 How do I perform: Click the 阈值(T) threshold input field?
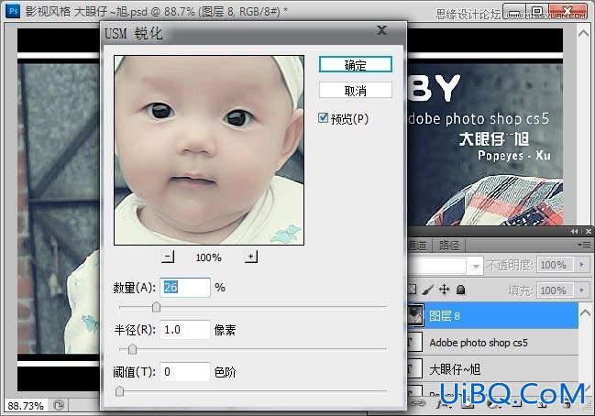click(x=185, y=372)
